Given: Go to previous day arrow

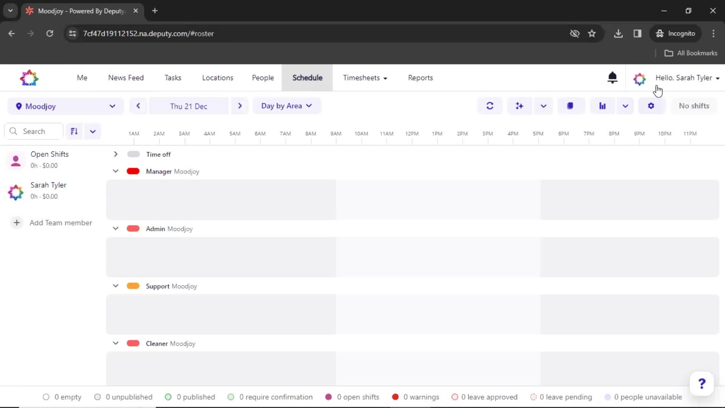Looking at the screenshot, I should point(138,106).
